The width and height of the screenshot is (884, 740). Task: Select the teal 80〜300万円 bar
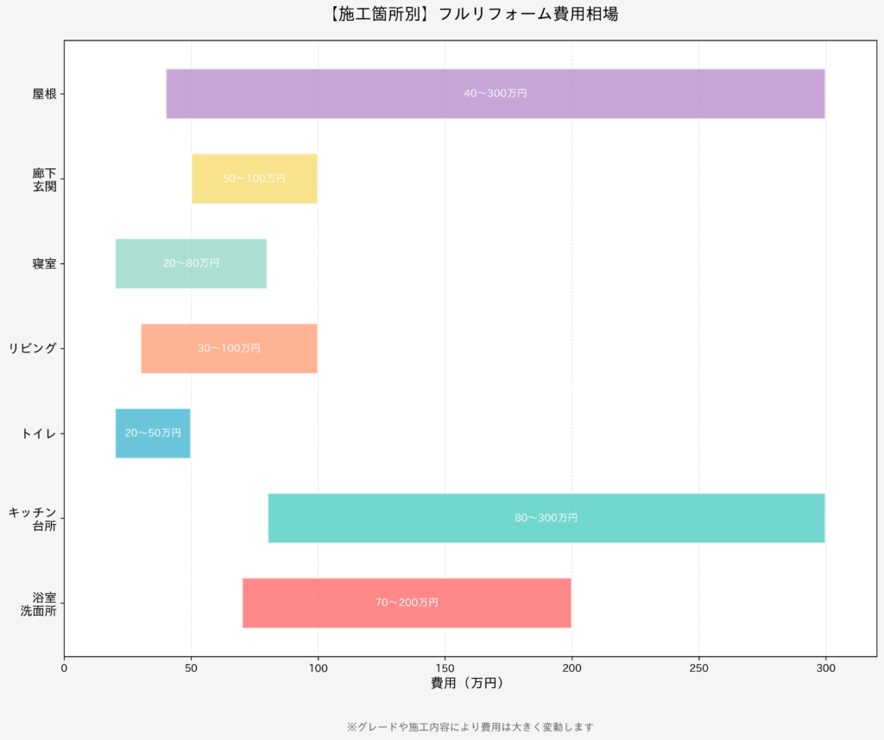click(546, 518)
